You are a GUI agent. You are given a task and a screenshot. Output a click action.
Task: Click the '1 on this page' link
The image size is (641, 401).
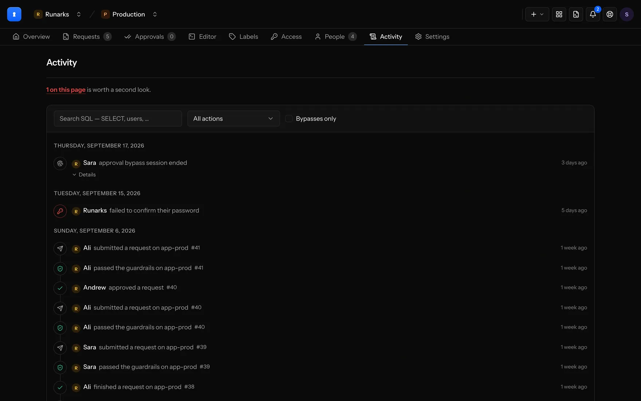(66, 90)
